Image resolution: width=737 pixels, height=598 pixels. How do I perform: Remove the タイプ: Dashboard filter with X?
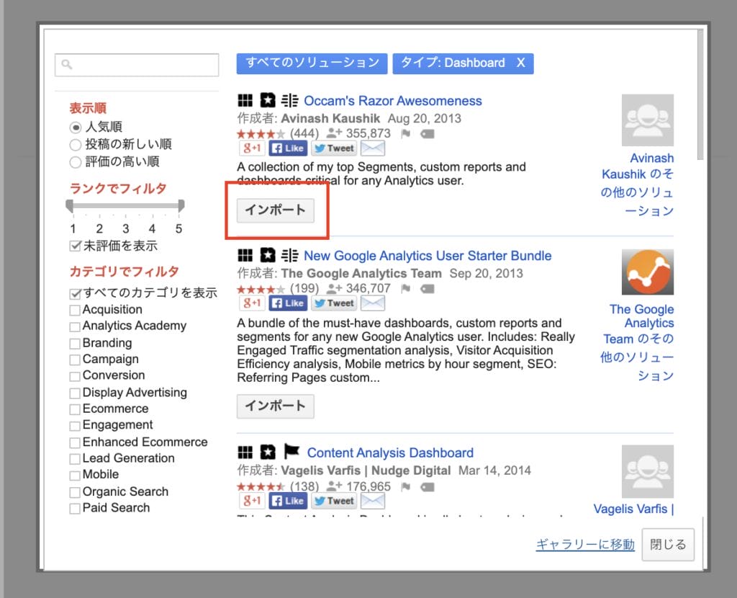pyautogui.click(x=521, y=63)
